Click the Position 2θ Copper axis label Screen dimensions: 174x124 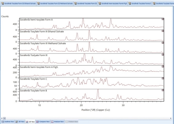pyautogui.click(x=92, y=109)
